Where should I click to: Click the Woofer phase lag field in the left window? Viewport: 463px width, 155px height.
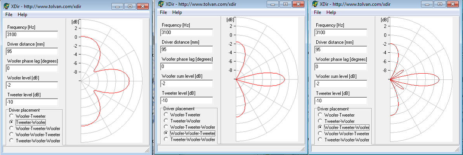click(x=32, y=68)
